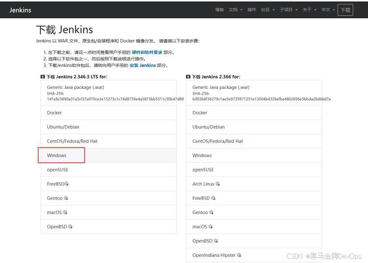
Task: Select openSUSE in the LTS list
Action: [x=109, y=170]
